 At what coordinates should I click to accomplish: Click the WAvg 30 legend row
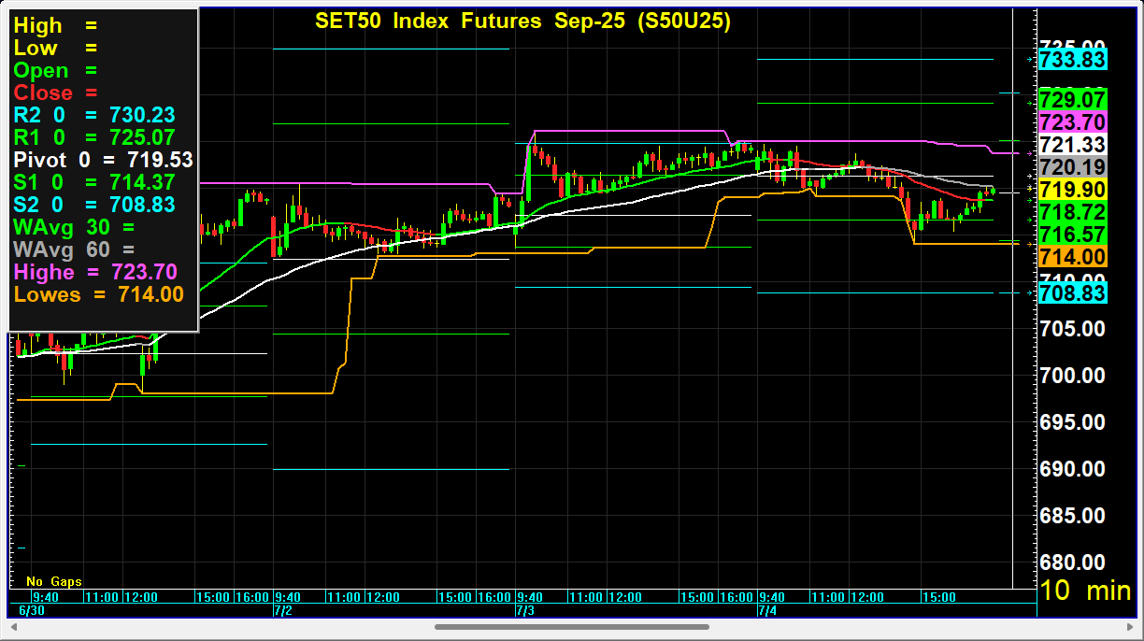coord(74,227)
